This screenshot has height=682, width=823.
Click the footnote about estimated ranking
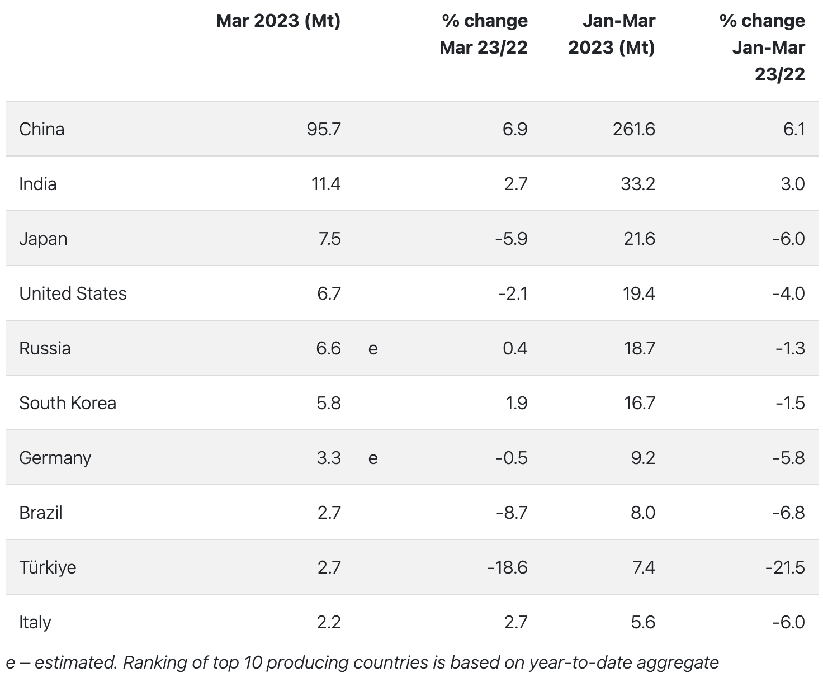tap(362, 662)
